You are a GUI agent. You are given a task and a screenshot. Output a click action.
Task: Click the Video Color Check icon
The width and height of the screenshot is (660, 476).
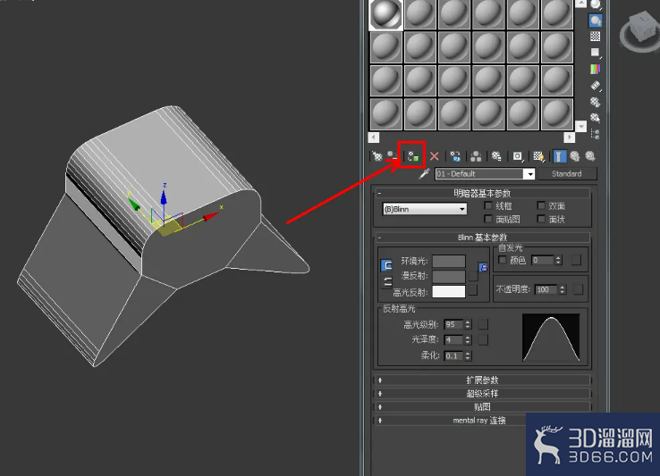pyautogui.click(x=596, y=69)
